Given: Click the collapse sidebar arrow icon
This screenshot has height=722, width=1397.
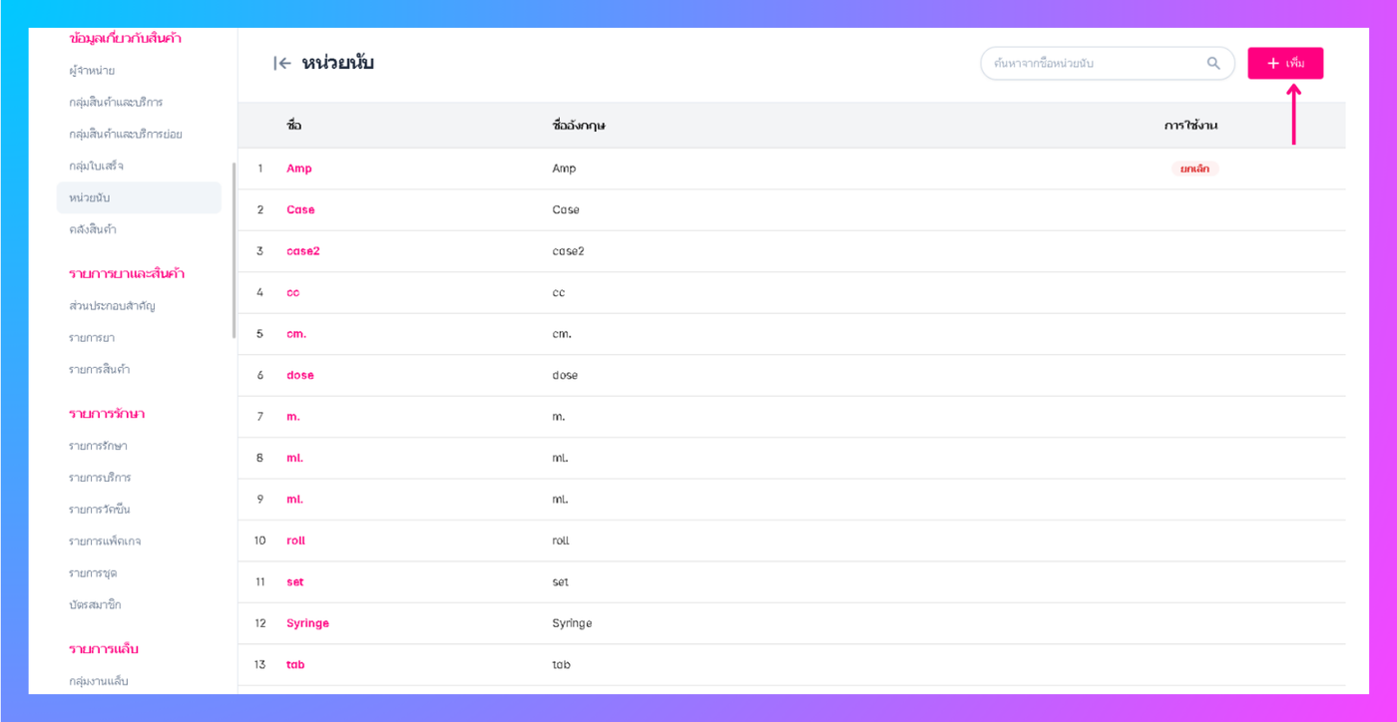Looking at the screenshot, I should [x=282, y=64].
